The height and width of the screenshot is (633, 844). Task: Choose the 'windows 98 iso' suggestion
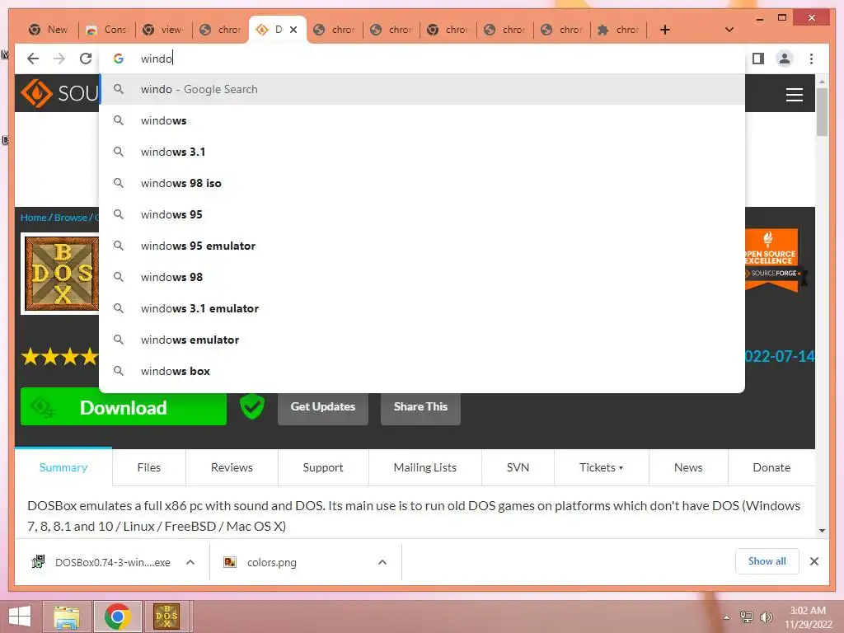422,183
